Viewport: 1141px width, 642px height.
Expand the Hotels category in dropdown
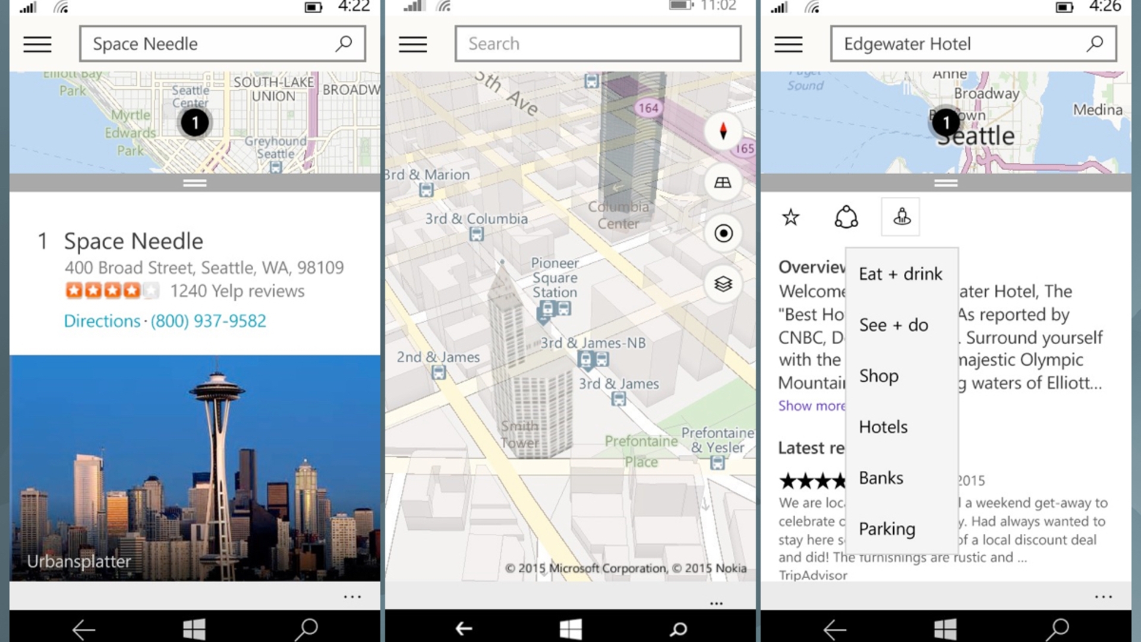(x=882, y=426)
